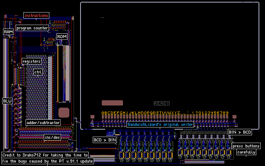Open the blue 'SandwichLizard's original writer' link sign
This screenshot has width=265, height=166.
pyautogui.click(x=160, y=124)
